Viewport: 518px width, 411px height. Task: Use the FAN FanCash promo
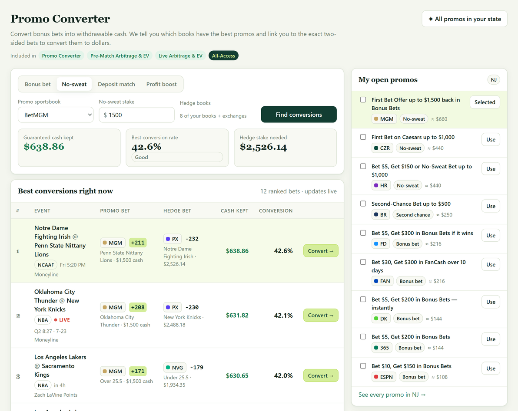click(x=491, y=265)
